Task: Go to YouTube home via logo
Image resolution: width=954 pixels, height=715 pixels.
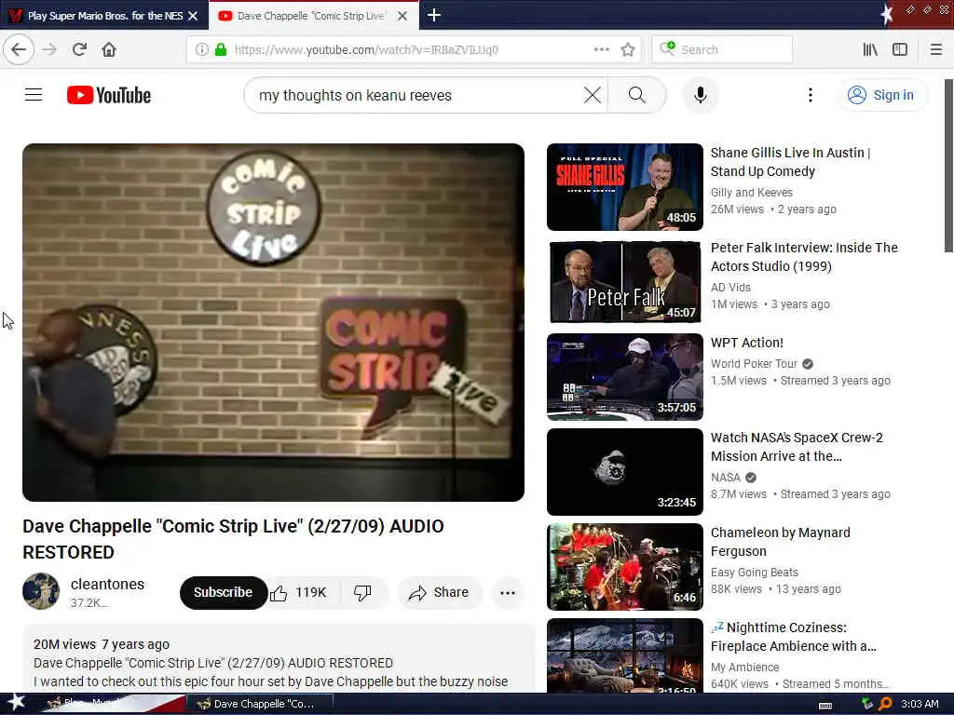Action: click(109, 95)
